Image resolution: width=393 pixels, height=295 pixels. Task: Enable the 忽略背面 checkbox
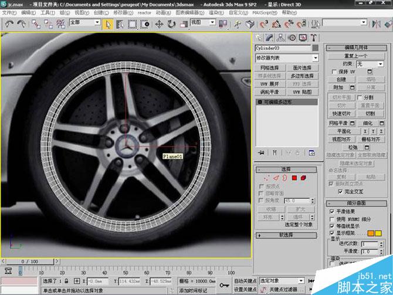[262, 193]
